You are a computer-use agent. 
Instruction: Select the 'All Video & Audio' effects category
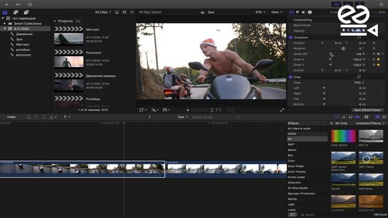pyautogui.click(x=299, y=128)
